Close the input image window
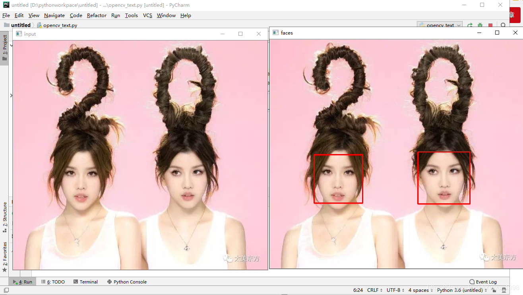523x295 pixels. click(259, 34)
